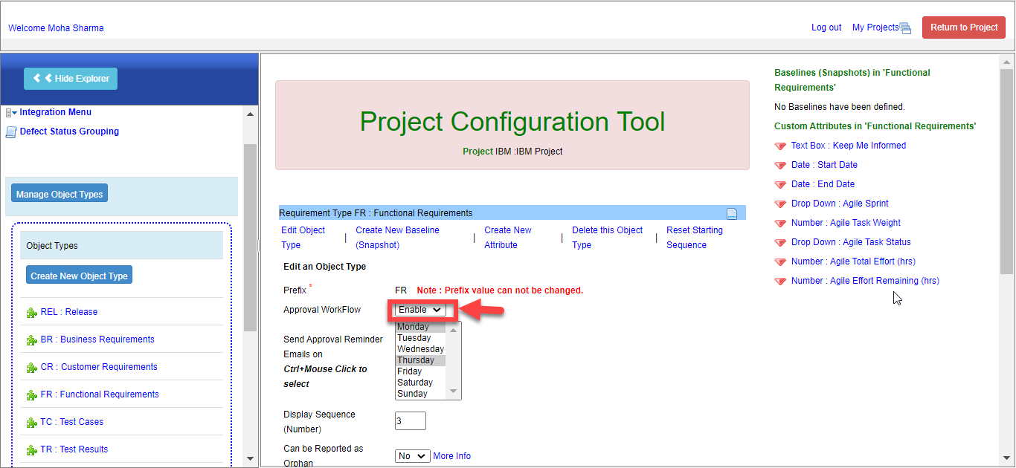The width and height of the screenshot is (1016, 468).
Task: Open the Delete this Object Type tab
Action: tap(607, 238)
